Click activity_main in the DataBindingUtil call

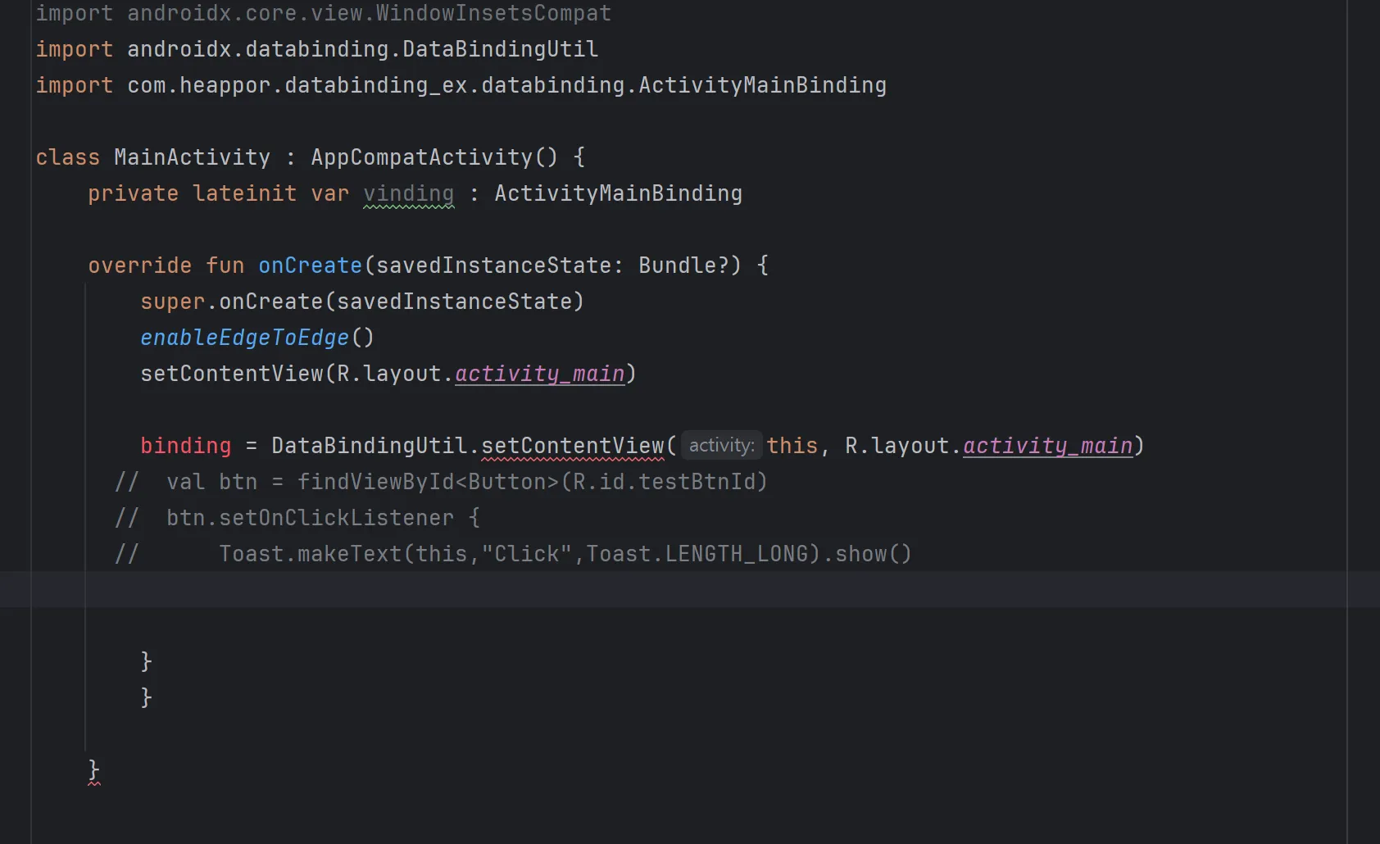tap(1048, 446)
